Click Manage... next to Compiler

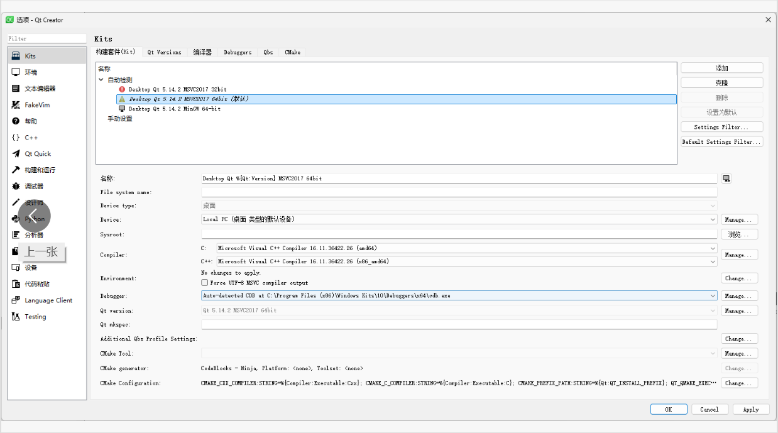point(739,255)
